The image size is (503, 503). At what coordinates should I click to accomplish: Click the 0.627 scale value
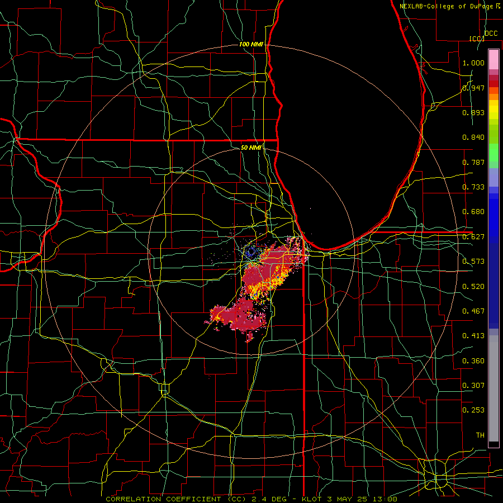(473, 237)
